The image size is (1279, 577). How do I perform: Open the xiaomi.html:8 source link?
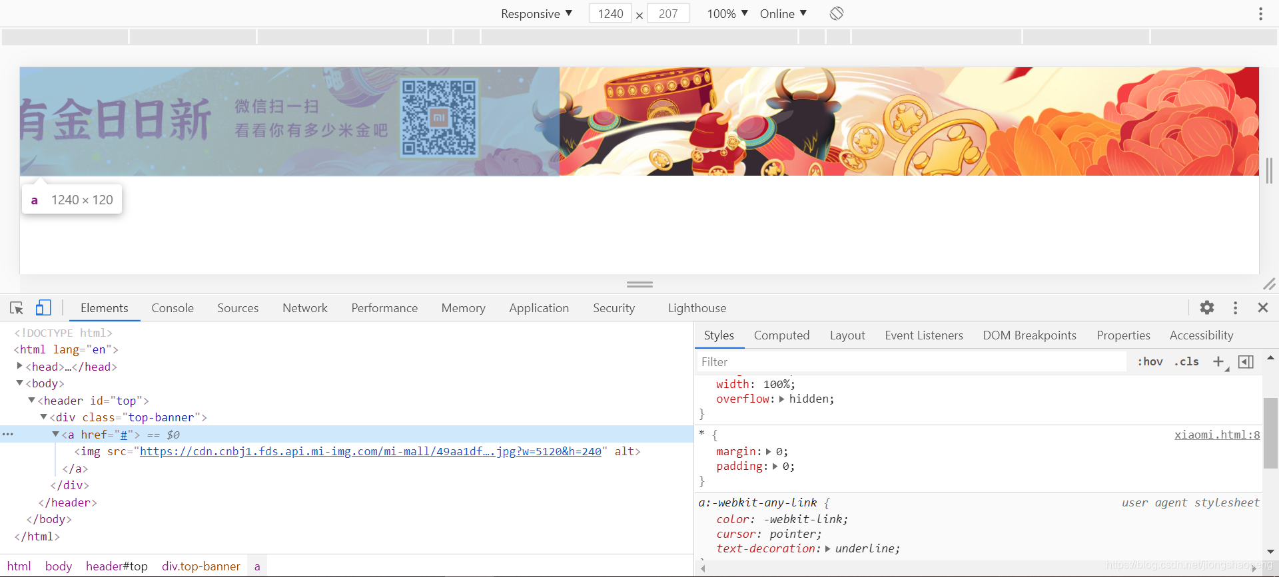coord(1217,435)
